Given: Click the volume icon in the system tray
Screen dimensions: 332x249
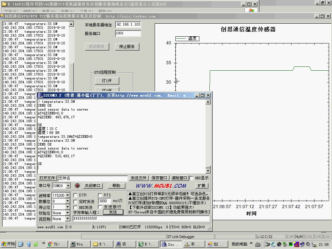Looking at the screenshot, I should [308, 244].
